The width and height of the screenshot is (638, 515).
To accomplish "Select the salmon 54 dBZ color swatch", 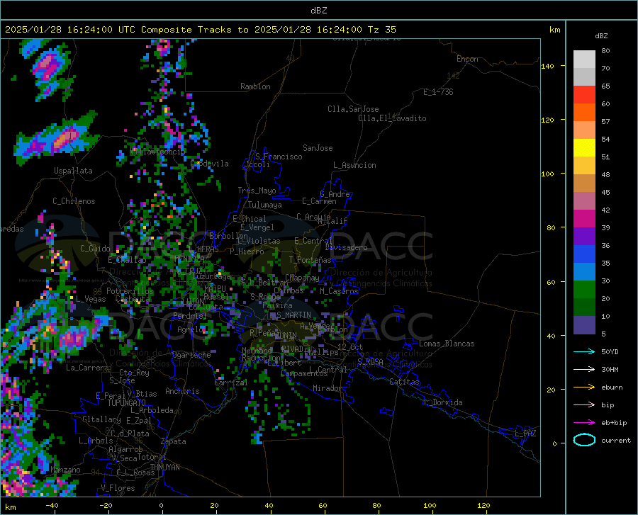I will [x=584, y=130].
